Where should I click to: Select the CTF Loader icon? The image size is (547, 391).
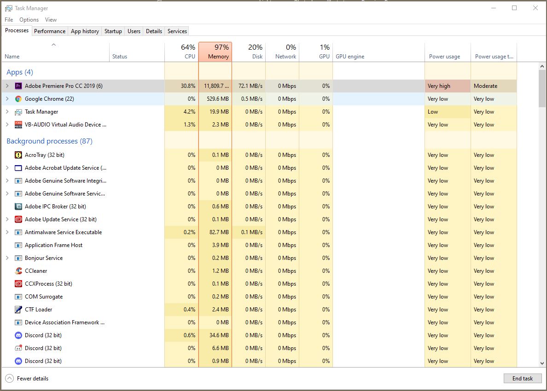(18, 310)
